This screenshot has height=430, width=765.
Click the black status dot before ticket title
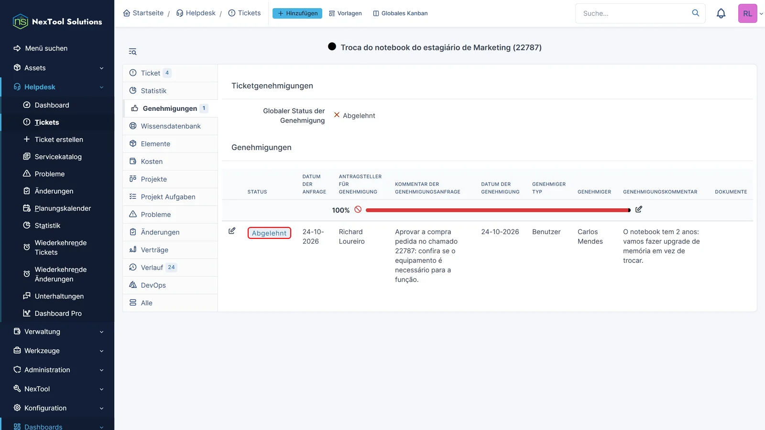tap(332, 46)
